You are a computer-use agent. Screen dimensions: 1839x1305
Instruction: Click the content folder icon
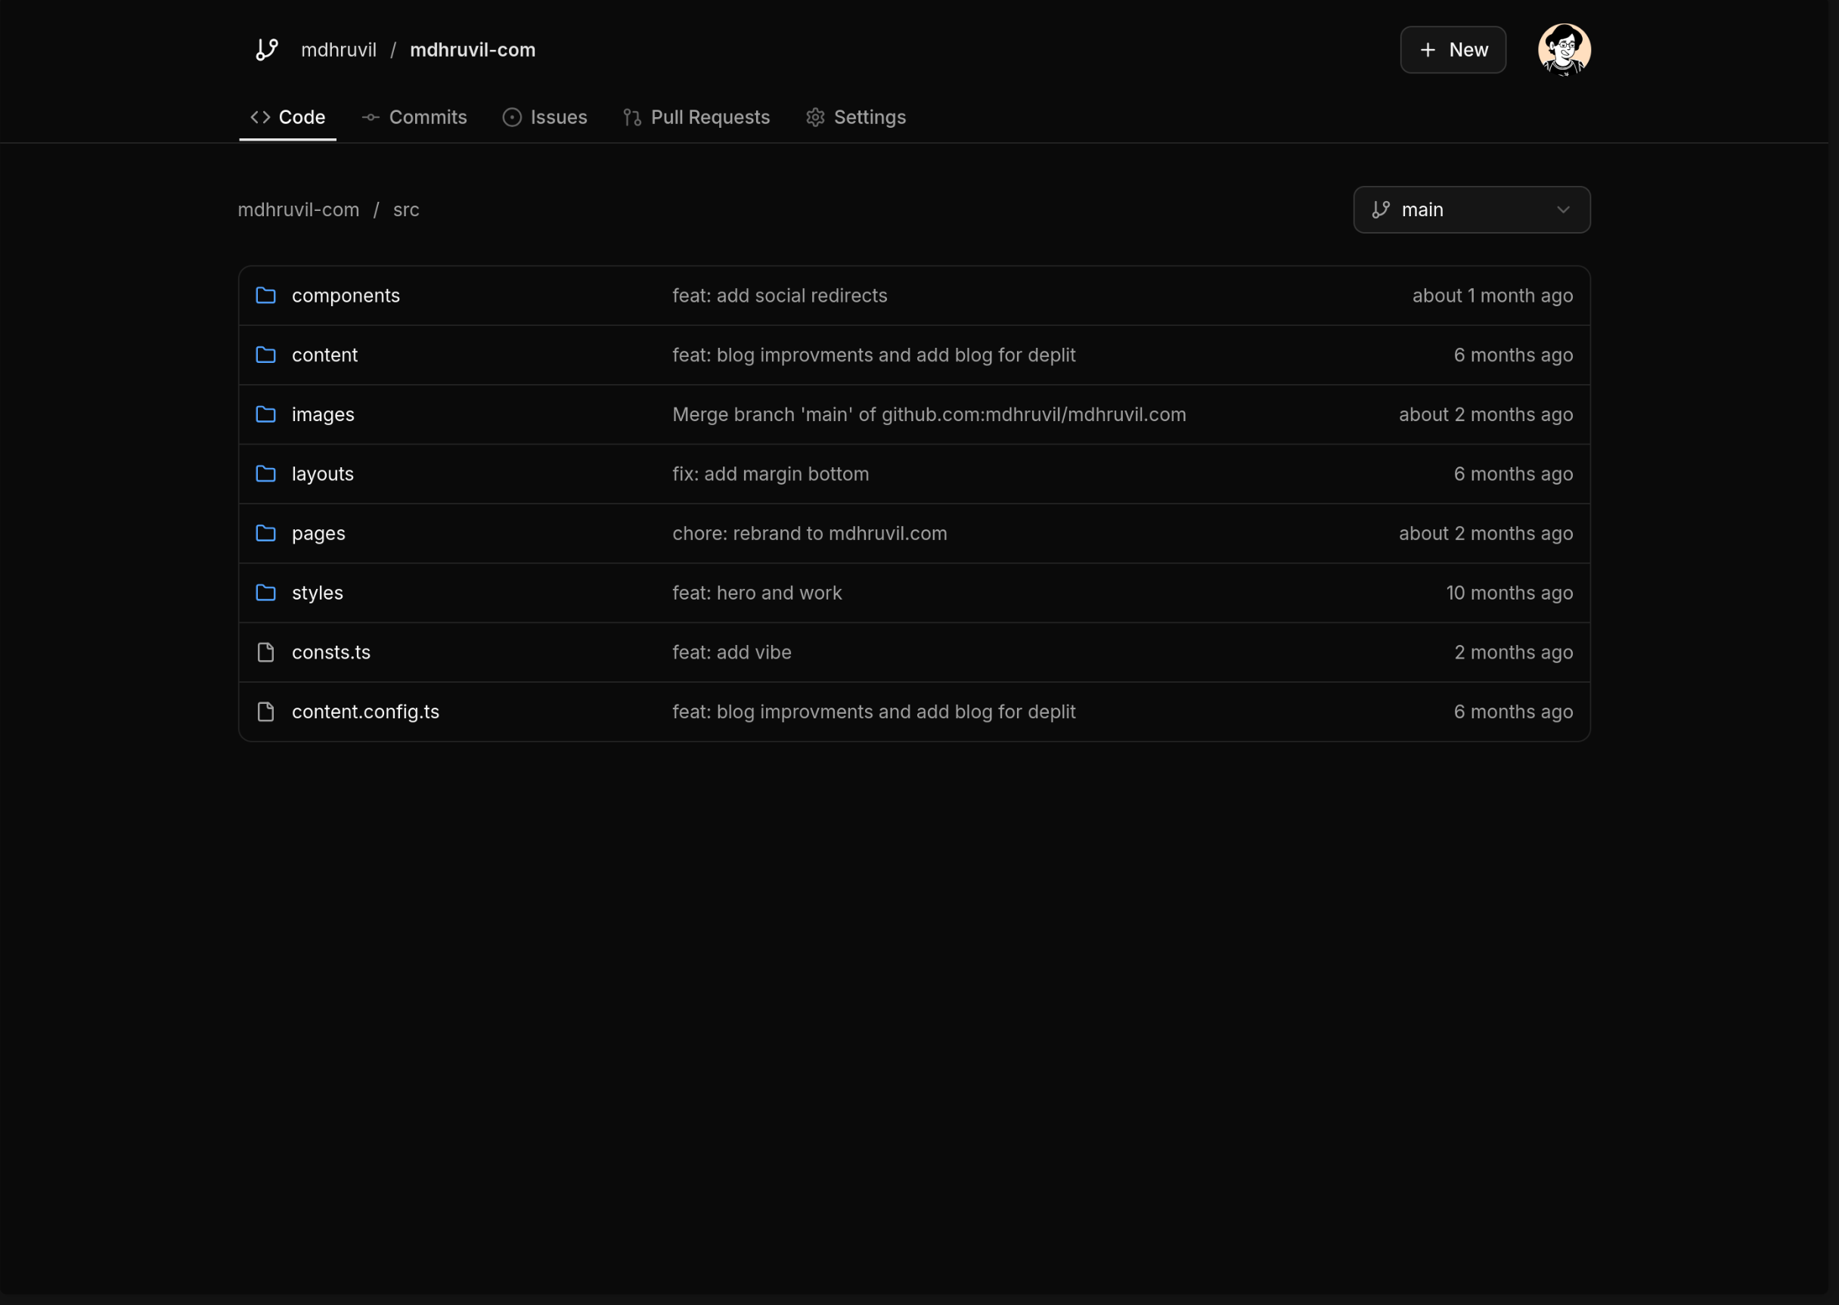click(x=266, y=355)
